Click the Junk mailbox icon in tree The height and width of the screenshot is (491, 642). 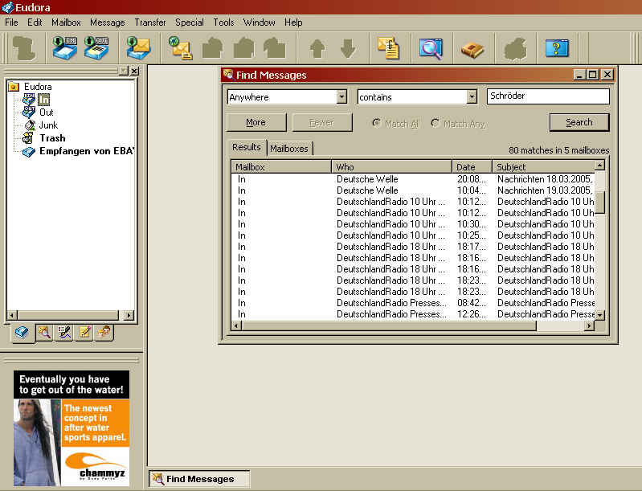30,125
